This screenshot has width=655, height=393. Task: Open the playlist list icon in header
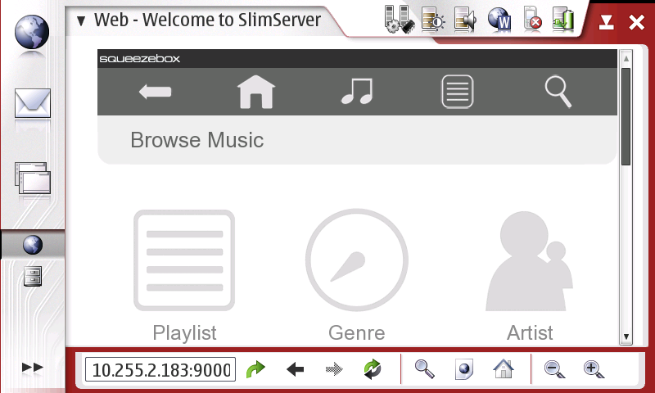pyautogui.click(x=458, y=92)
